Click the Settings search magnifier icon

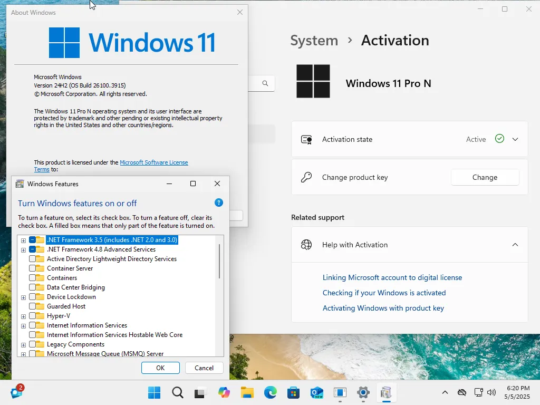(x=265, y=83)
